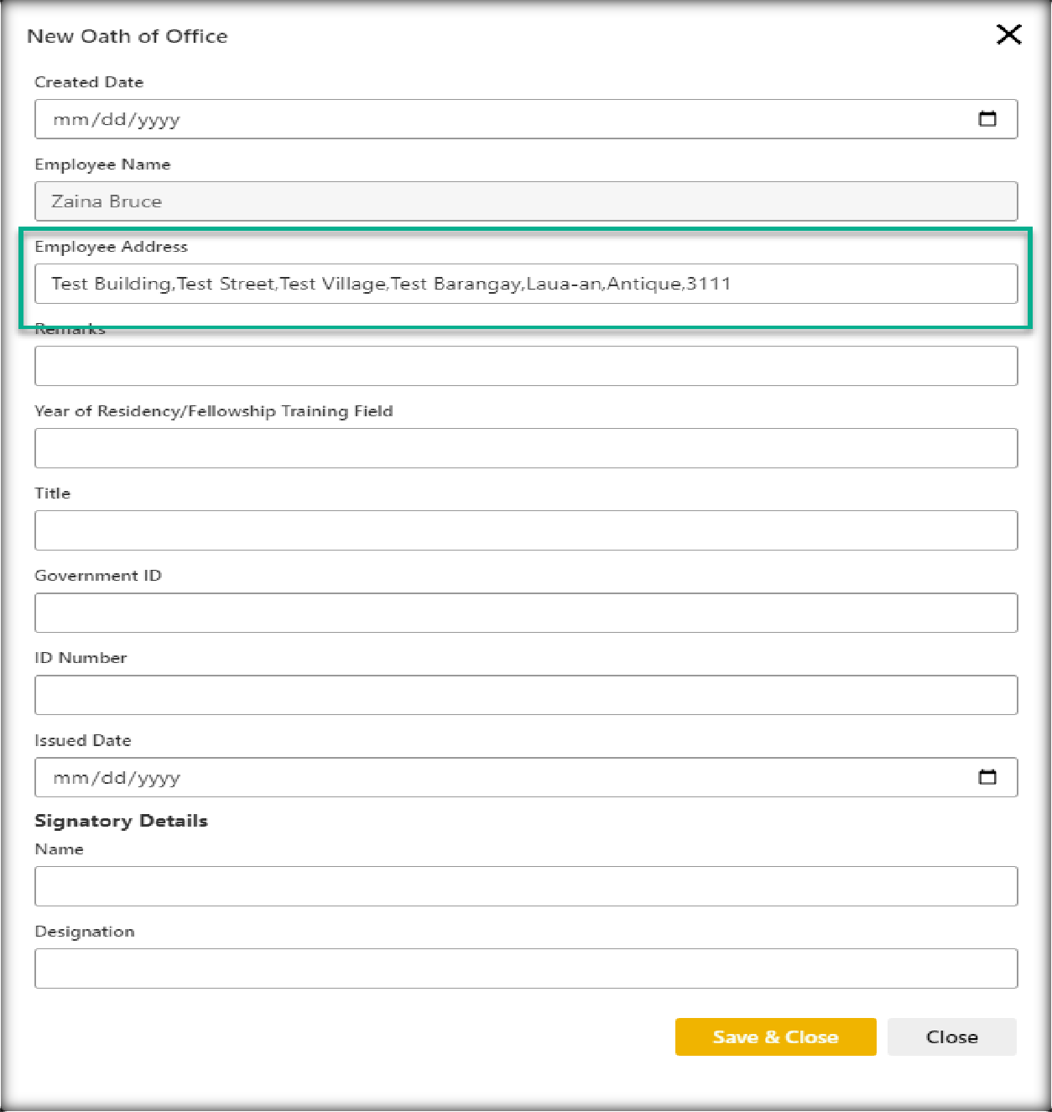This screenshot has width=1052, height=1112.
Task: Click the Designation input field
Action: 525,968
